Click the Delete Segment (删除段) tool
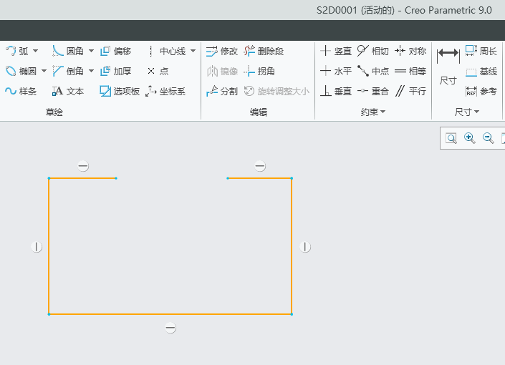The height and width of the screenshot is (365, 505). 264,51
